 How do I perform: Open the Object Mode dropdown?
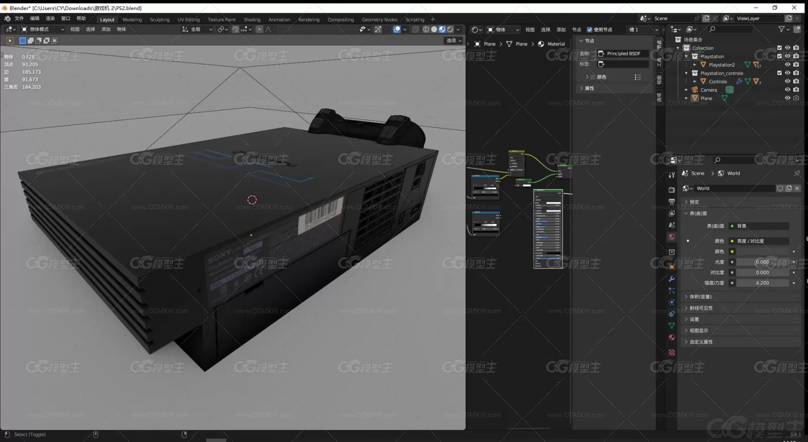(x=43, y=29)
